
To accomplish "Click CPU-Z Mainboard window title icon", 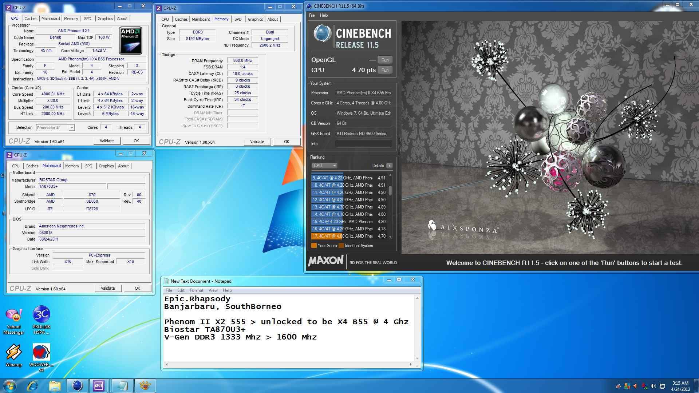I will (10, 155).
